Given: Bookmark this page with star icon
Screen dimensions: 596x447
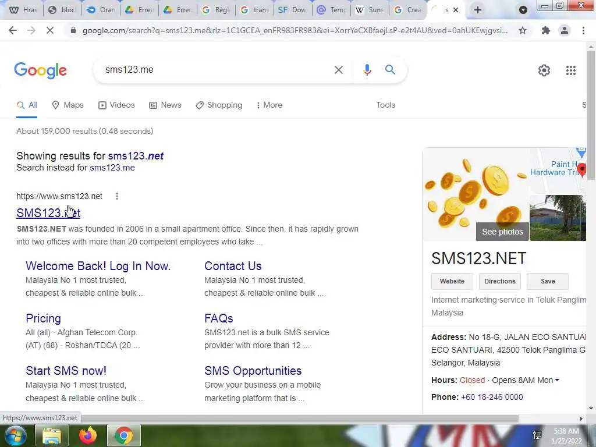Looking at the screenshot, I should tap(523, 30).
